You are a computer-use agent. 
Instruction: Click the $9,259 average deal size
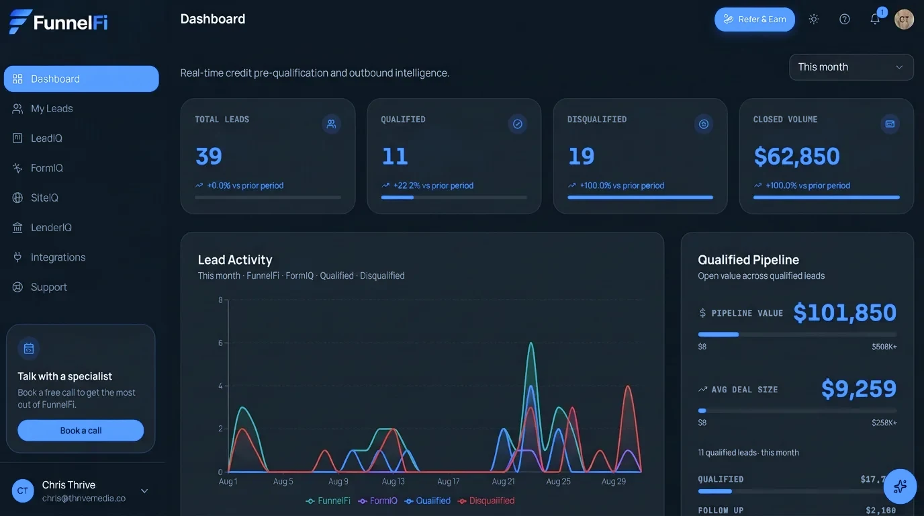[859, 389]
